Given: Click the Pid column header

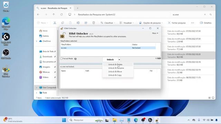Looking at the screenshot, I should pyautogui.click(x=153, y=71).
